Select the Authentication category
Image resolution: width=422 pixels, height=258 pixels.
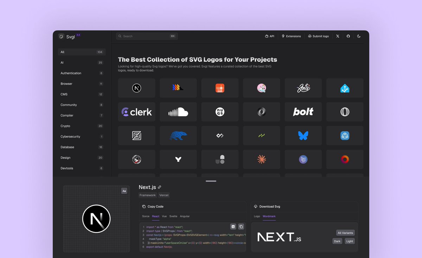click(x=82, y=73)
